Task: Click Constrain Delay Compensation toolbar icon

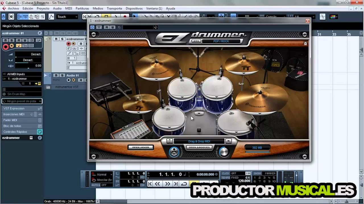Action: click(11, 17)
